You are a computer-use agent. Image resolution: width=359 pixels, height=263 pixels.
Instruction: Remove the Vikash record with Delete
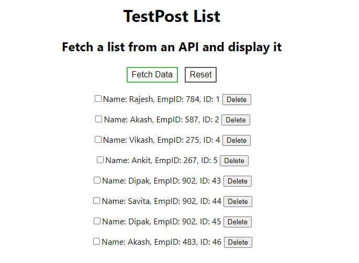237,140
